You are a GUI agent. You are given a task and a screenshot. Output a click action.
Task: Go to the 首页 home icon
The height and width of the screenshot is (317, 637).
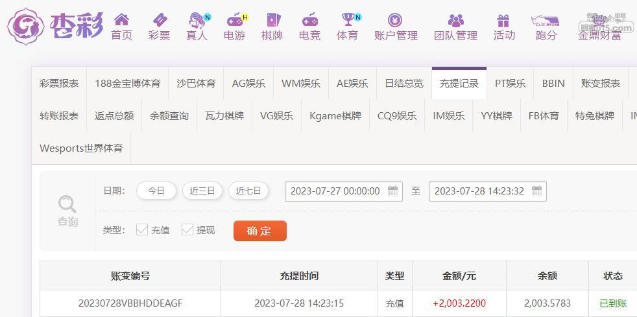(x=121, y=19)
